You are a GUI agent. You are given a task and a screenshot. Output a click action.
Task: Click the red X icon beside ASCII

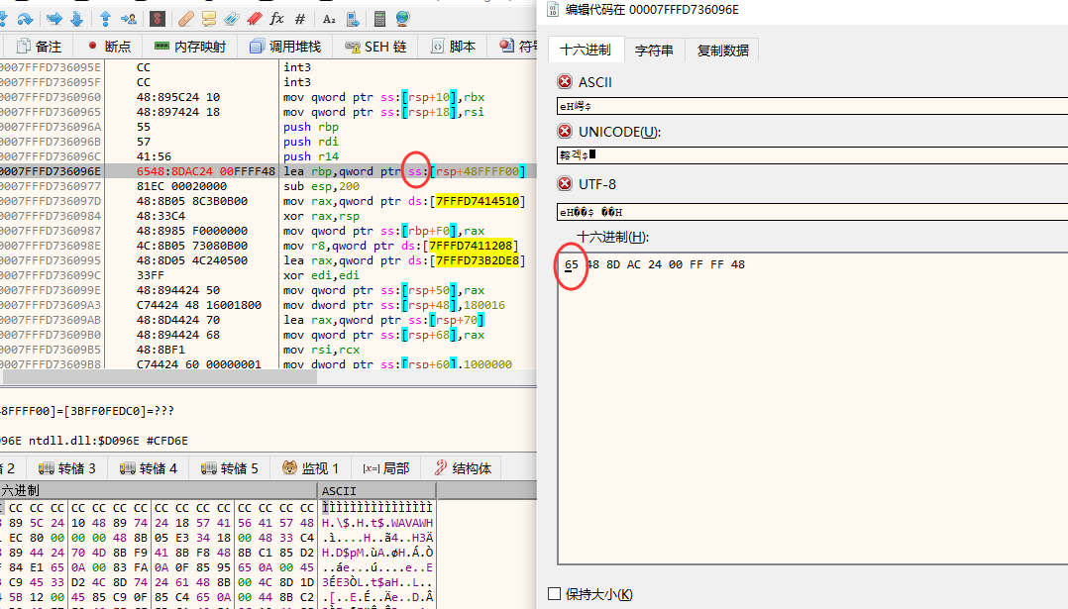pyautogui.click(x=565, y=81)
